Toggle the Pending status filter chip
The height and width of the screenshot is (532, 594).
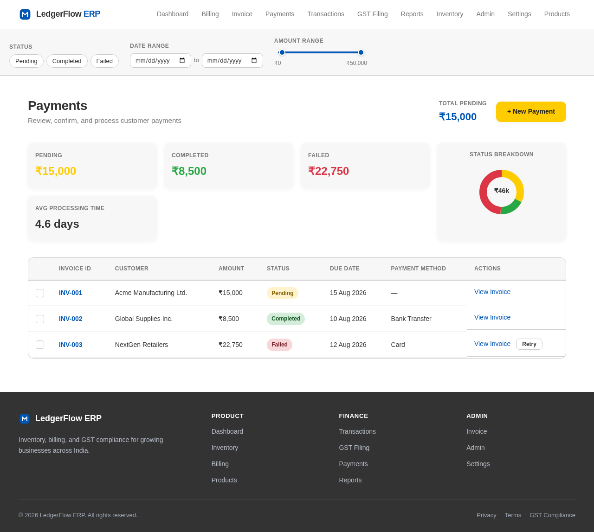point(26,61)
